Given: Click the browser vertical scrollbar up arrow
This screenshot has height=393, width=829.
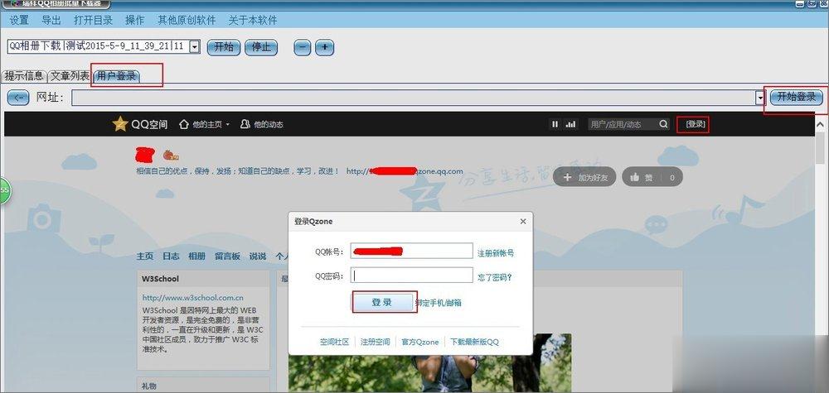Looking at the screenshot, I should [x=820, y=124].
